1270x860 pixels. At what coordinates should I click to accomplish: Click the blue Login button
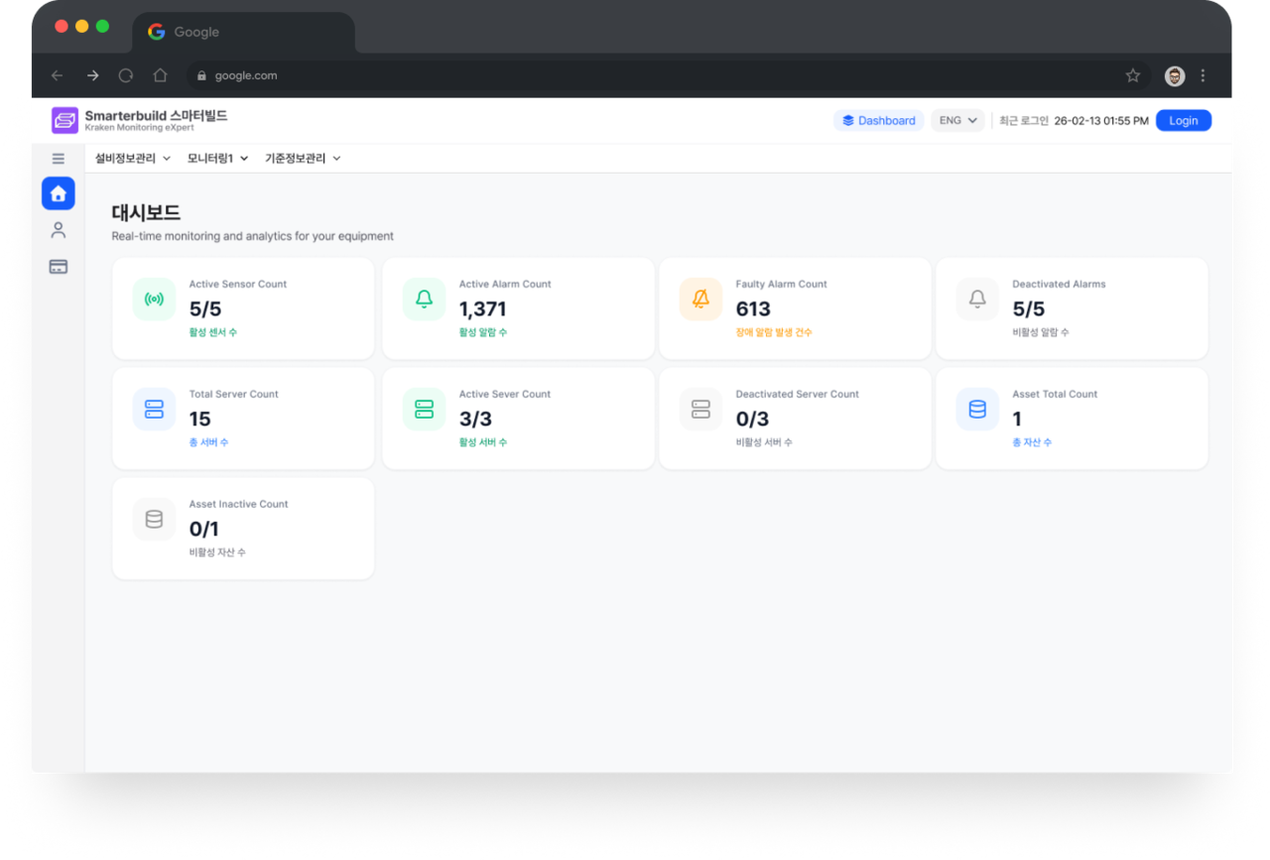point(1184,120)
